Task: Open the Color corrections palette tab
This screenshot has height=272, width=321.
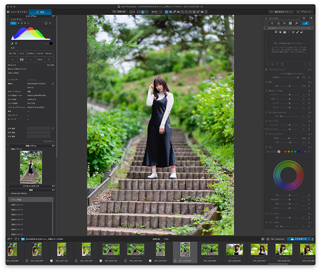Action: [278, 23]
